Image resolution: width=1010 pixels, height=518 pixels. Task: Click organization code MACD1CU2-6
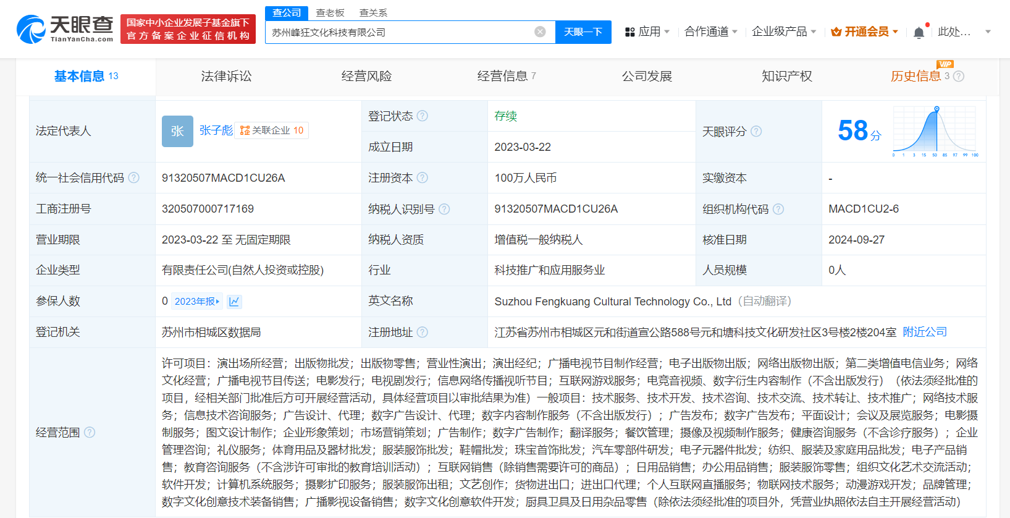(864, 209)
